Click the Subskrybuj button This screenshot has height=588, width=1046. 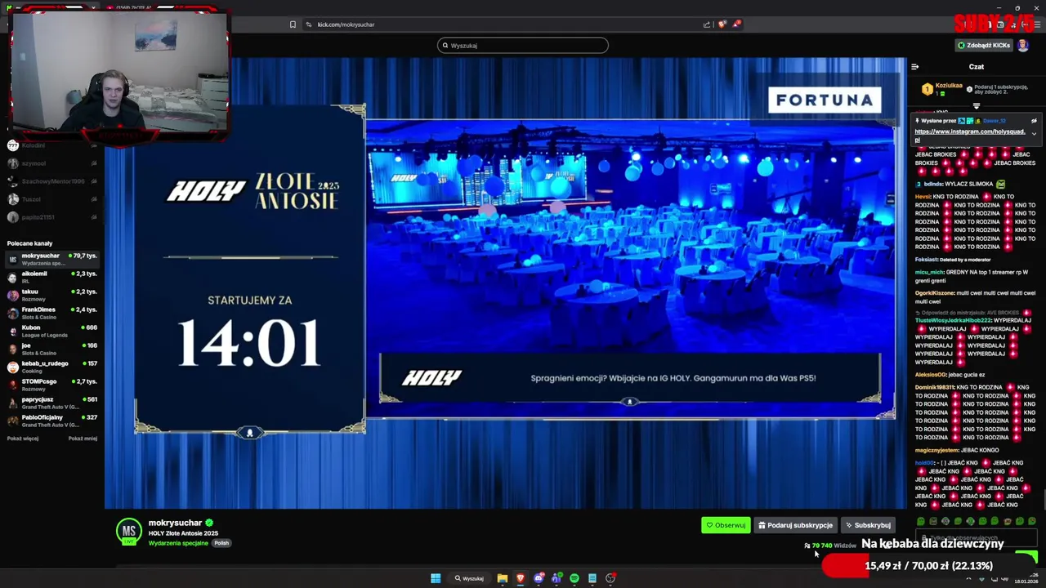[868, 525]
